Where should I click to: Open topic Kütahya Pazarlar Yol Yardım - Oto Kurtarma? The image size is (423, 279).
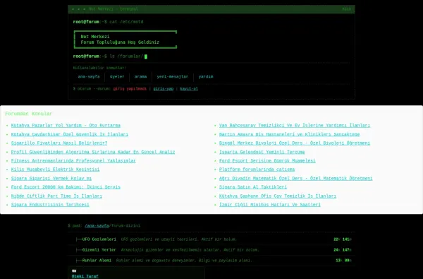pyautogui.click(x=66, y=126)
